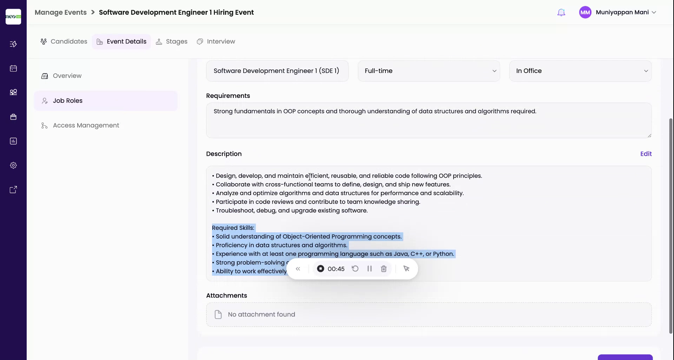Click the external link icon in sidebar
Image resolution: width=674 pixels, height=360 pixels.
pos(13,190)
